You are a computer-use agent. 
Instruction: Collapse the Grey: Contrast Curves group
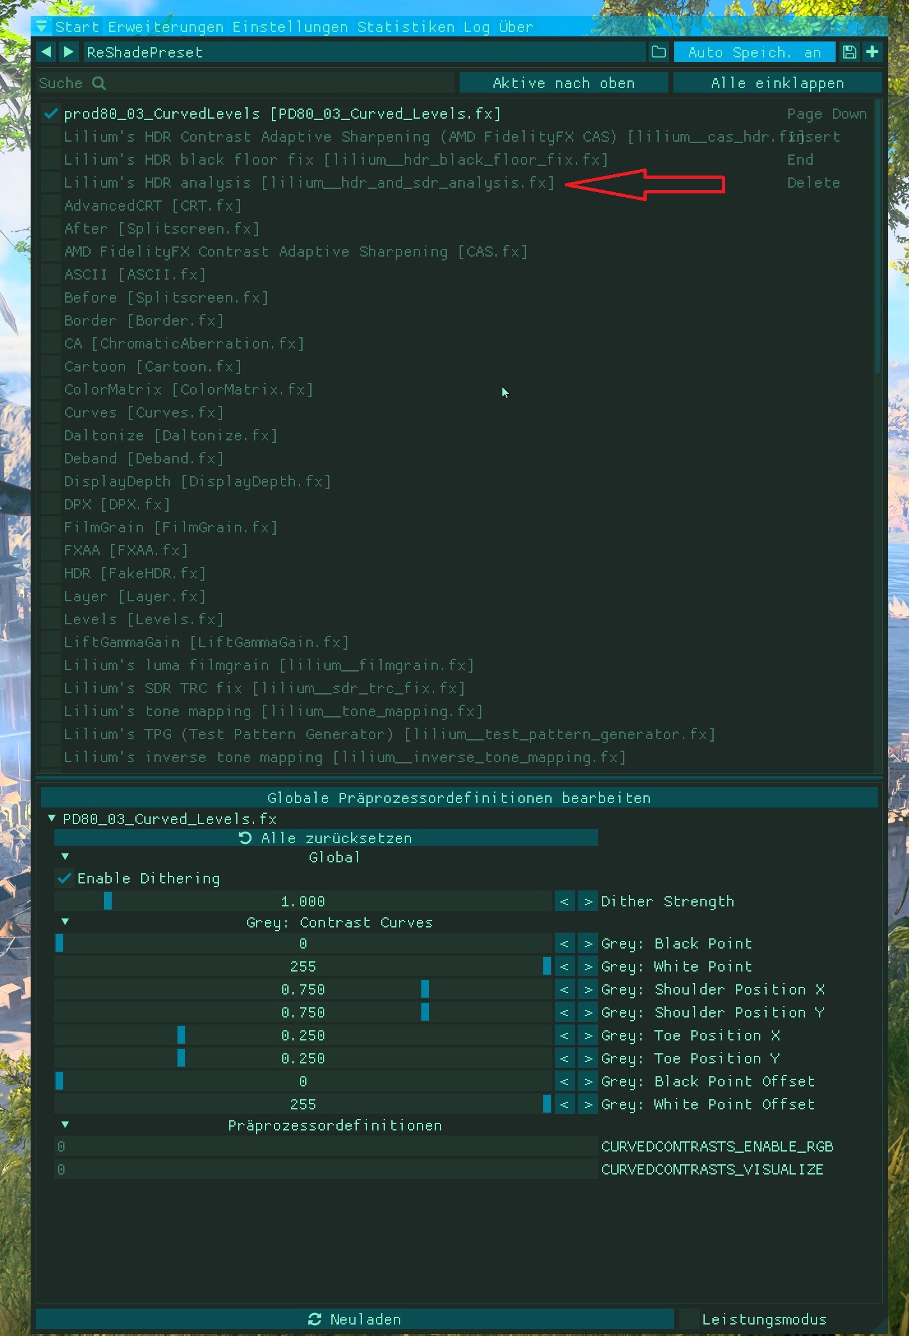pyautogui.click(x=65, y=922)
